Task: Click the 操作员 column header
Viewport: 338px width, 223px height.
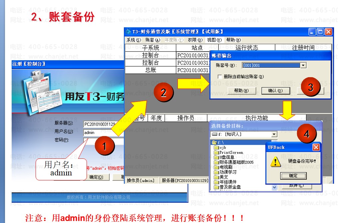Action: pyautogui.click(x=185, y=118)
